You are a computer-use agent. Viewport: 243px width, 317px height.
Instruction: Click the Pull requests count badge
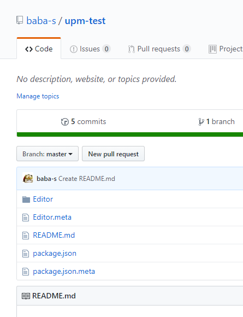(187, 49)
